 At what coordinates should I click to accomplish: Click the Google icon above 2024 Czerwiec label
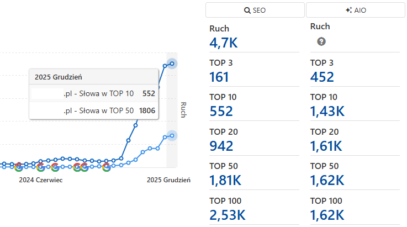click(x=41, y=167)
